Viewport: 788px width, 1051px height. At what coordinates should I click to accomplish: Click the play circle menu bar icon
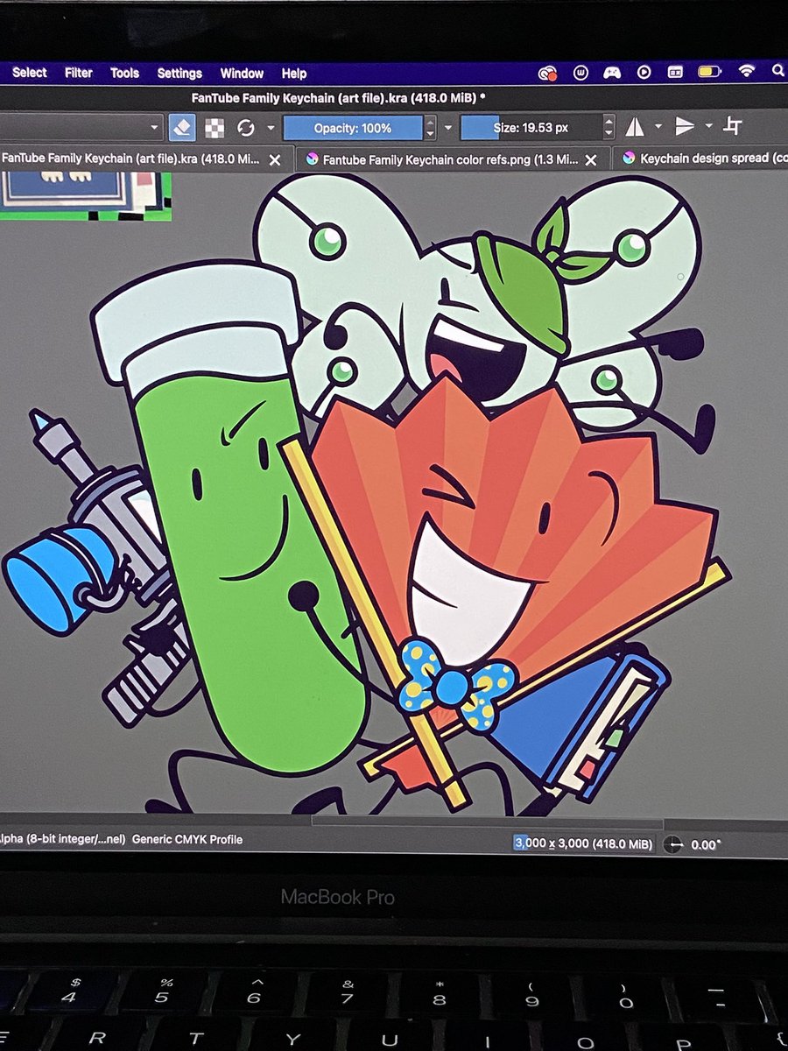644,74
